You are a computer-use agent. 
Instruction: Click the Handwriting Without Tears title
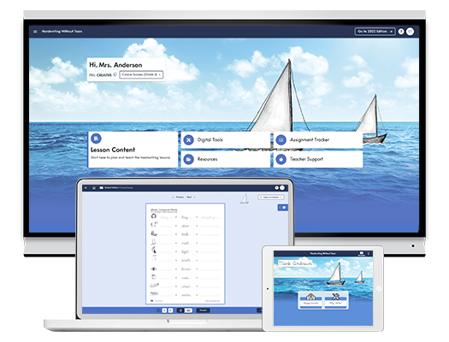point(62,32)
